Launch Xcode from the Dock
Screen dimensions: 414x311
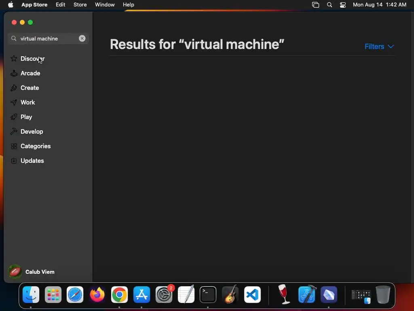(x=307, y=294)
